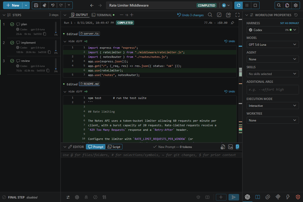
Task: Open search using top-right magnifier icon
Action: pos(279,5)
